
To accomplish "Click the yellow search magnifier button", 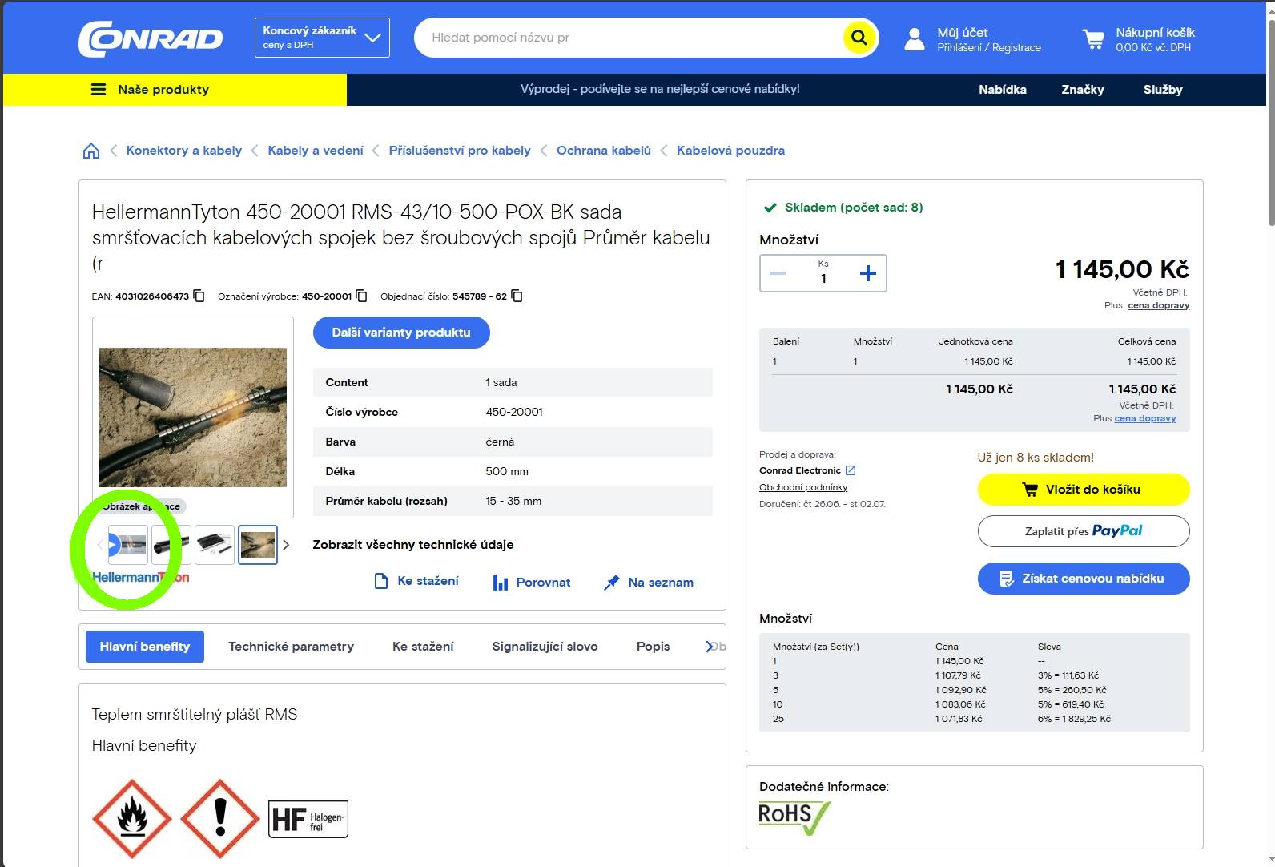I will click(859, 38).
